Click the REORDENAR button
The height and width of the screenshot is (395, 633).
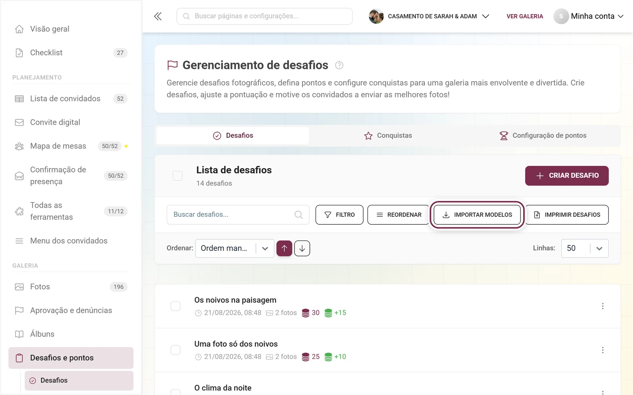pyautogui.click(x=398, y=215)
